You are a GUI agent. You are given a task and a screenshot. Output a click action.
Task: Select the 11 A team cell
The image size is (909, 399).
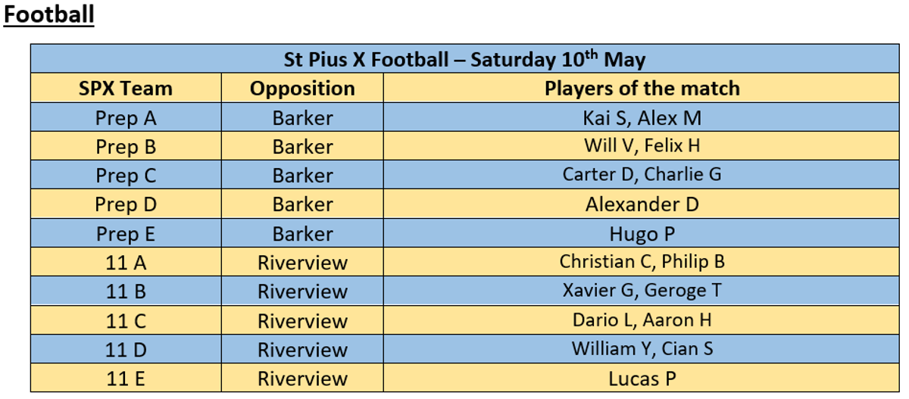[126, 263]
